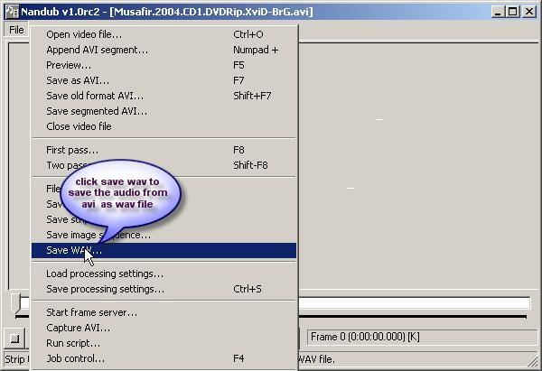Choose Open video file menu entry
Screen dimensions: 542x371
[x=164, y=34]
